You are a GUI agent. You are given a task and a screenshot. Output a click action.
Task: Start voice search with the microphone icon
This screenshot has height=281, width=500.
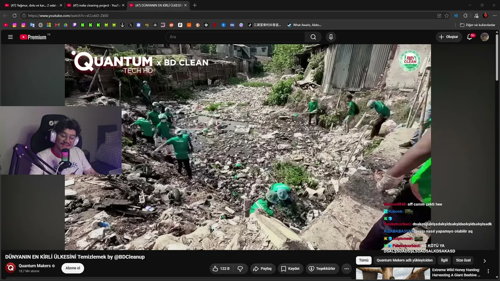(x=331, y=37)
